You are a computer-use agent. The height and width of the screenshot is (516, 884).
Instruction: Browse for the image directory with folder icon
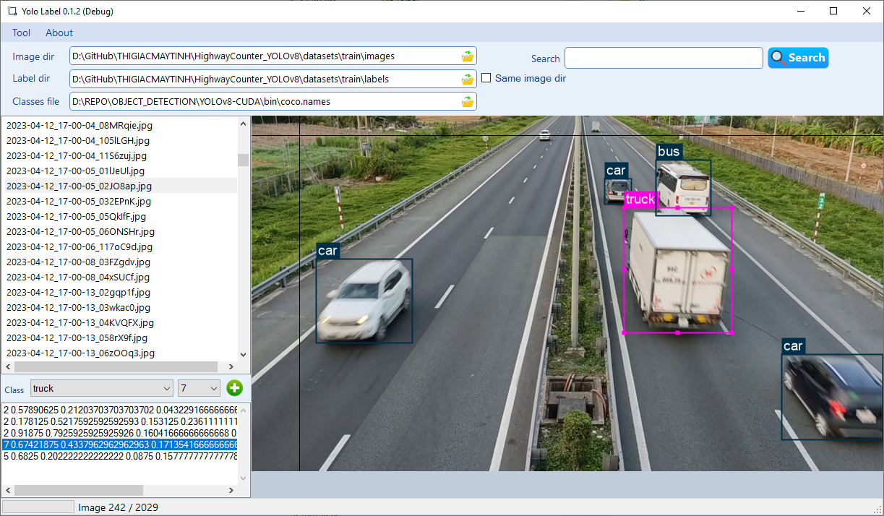coord(468,56)
